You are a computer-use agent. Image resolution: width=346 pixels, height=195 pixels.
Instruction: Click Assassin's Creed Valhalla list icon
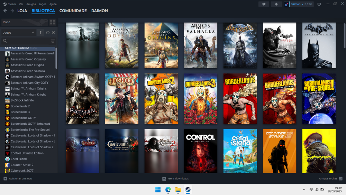[7, 71]
